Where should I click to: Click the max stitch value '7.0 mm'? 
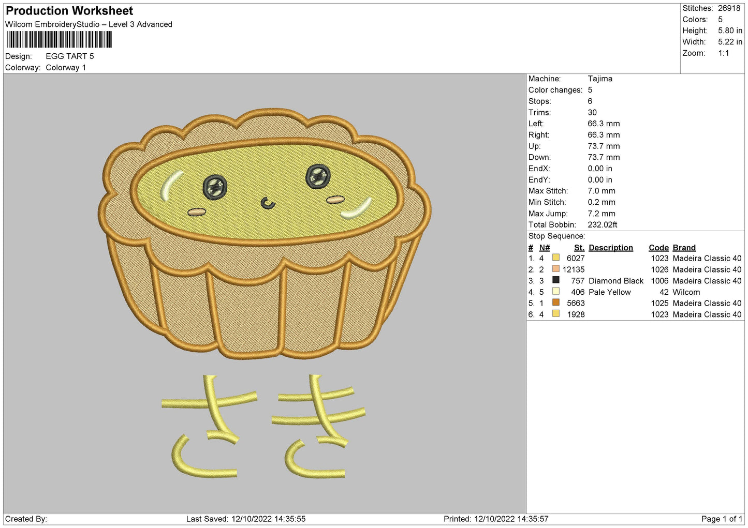[x=602, y=191]
